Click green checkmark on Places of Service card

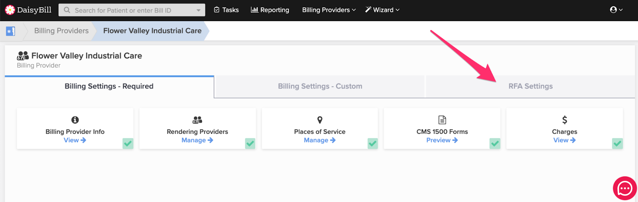tap(373, 143)
